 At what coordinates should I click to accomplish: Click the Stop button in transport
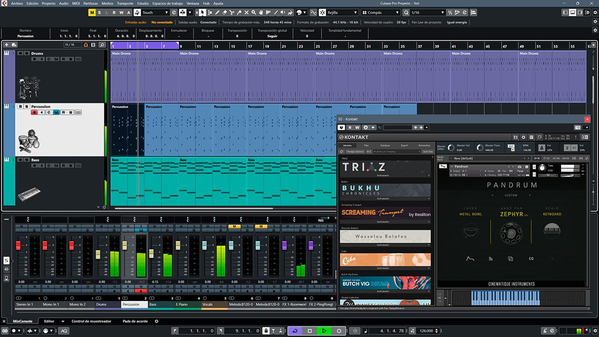[x=309, y=331]
